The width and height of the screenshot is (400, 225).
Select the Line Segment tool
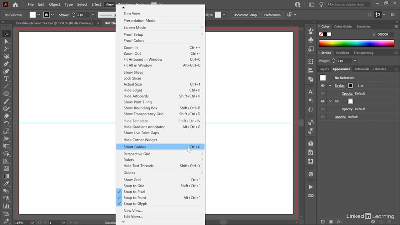[6, 86]
